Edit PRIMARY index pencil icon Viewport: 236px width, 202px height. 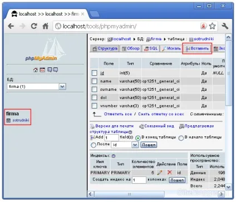click(x=160, y=173)
